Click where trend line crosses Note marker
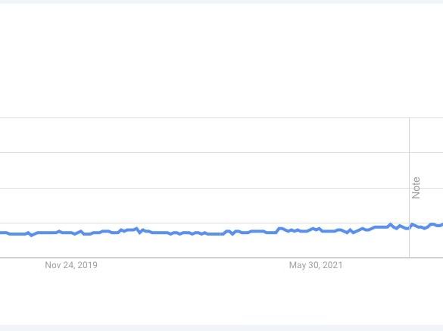This screenshot has width=443, height=331. coord(409,226)
